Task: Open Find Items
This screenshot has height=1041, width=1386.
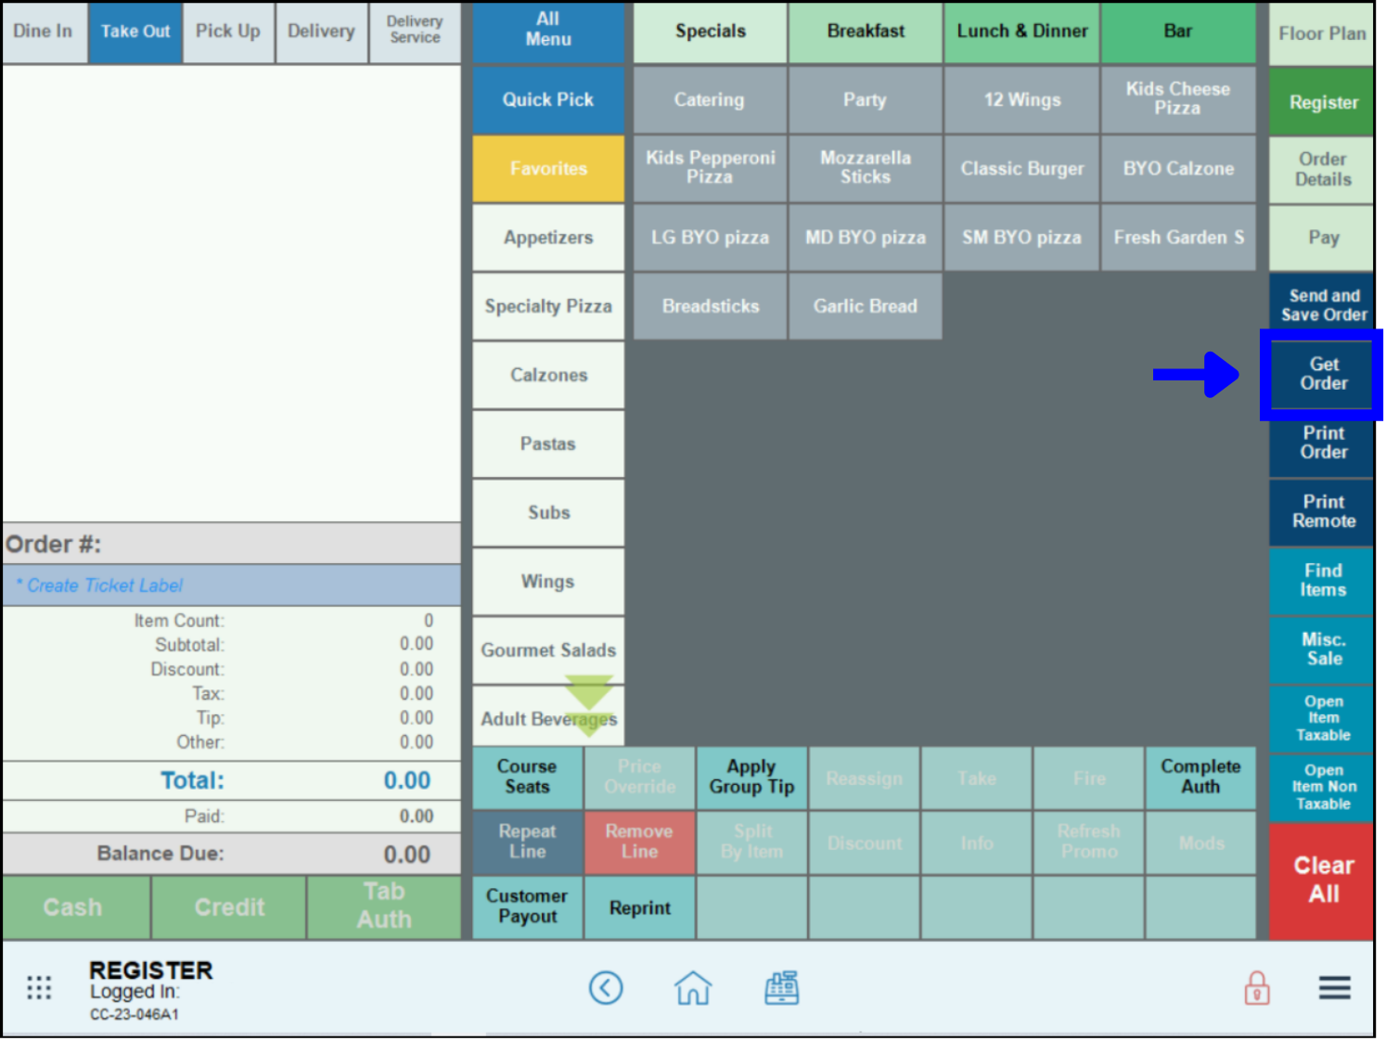Action: [x=1322, y=581]
